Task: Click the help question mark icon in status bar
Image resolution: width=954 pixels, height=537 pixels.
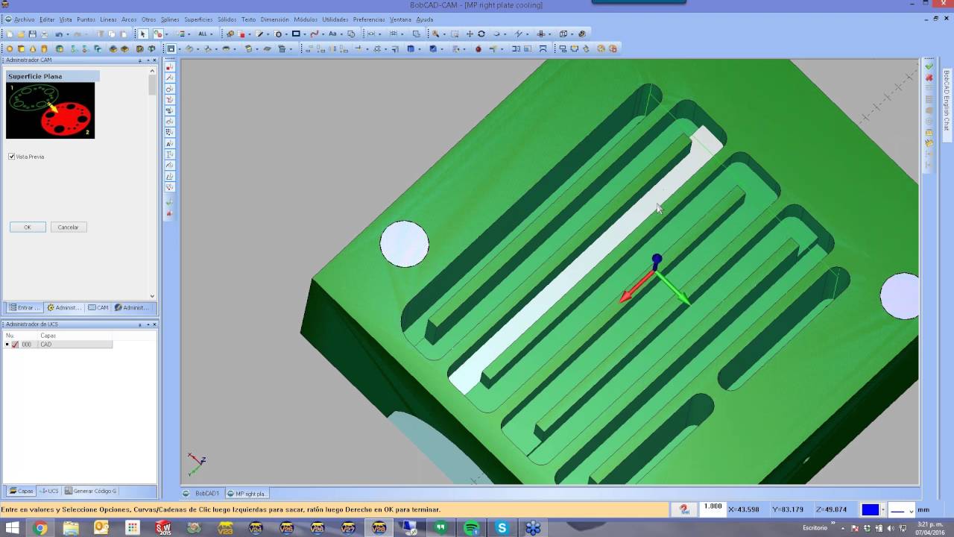Action: pos(684,509)
